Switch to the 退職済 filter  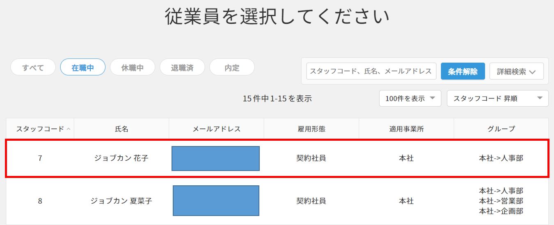point(182,68)
